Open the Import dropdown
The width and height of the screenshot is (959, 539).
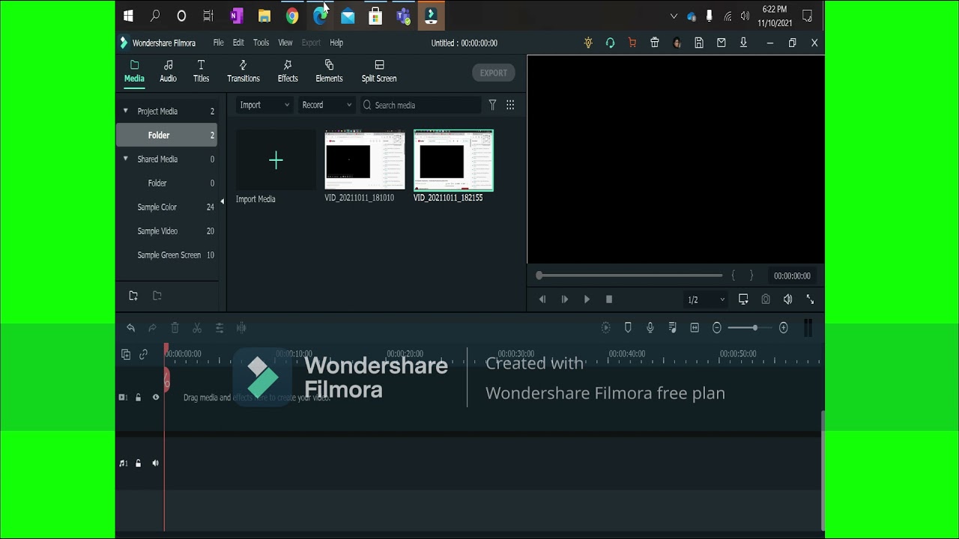click(x=264, y=105)
